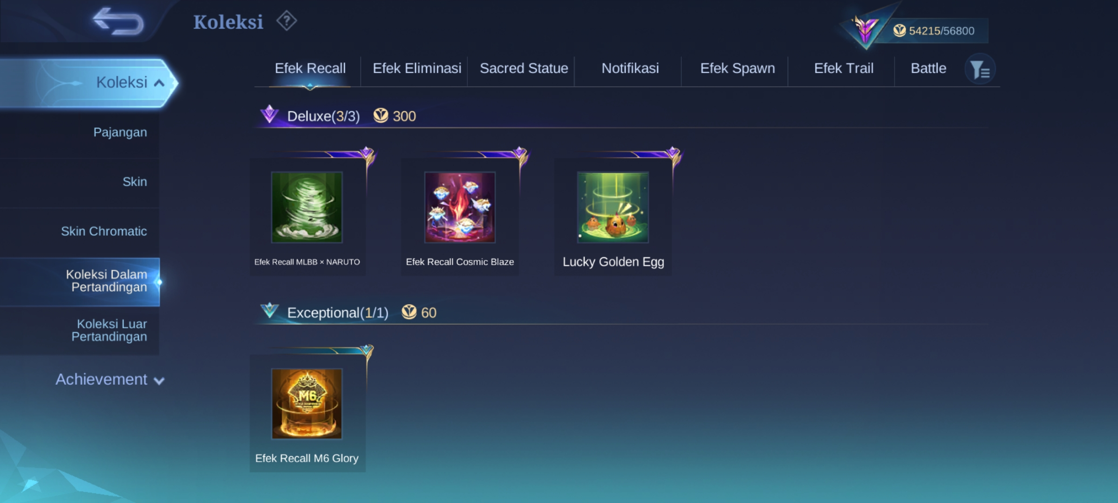Go back using the return arrow
The height and width of the screenshot is (503, 1118).
coord(118,21)
